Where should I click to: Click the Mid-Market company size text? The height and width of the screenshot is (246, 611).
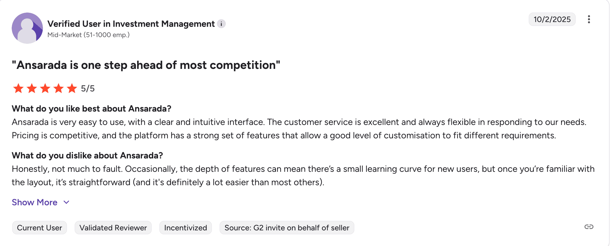tap(88, 35)
